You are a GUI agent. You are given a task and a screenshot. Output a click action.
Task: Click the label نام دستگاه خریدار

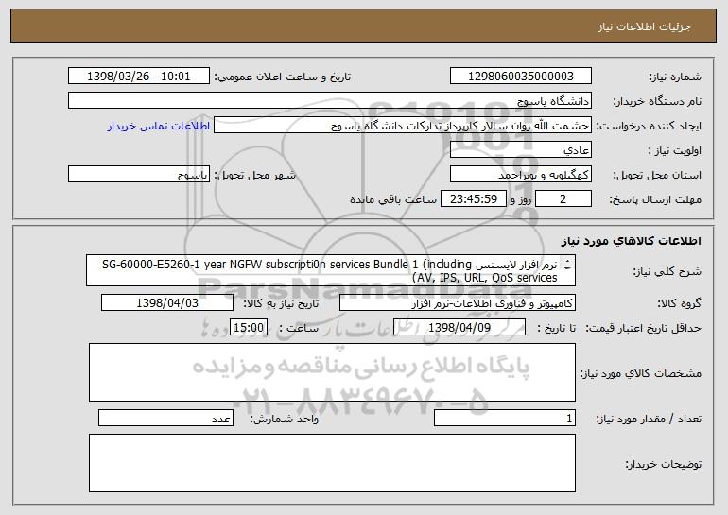657,101
